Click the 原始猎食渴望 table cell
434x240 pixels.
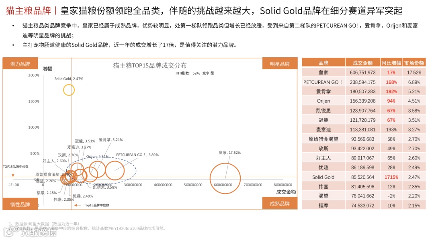(x=323, y=139)
